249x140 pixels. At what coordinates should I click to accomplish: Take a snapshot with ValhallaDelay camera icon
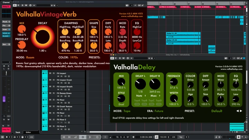[226, 58]
